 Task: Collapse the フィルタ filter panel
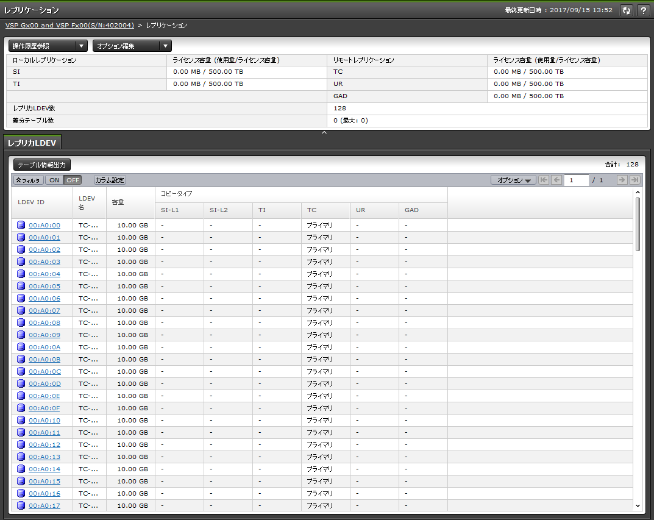click(x=28, y=180)
